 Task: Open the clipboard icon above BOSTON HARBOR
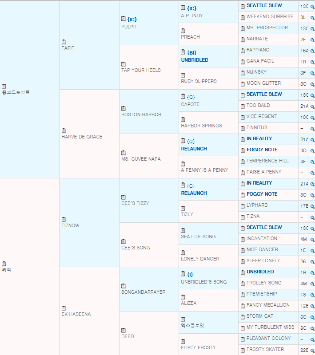point(124,108)
